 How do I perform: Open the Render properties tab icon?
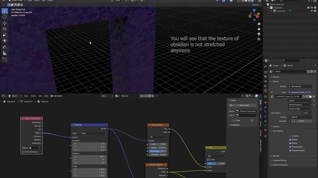[x=265, y=72]
